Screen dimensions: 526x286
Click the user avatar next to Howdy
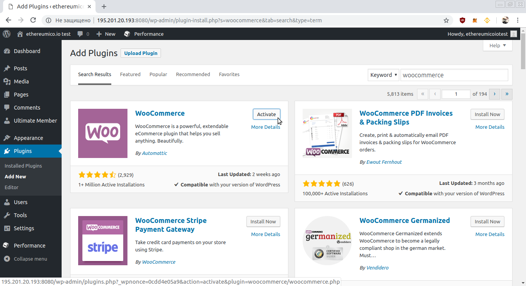point(514,34)
